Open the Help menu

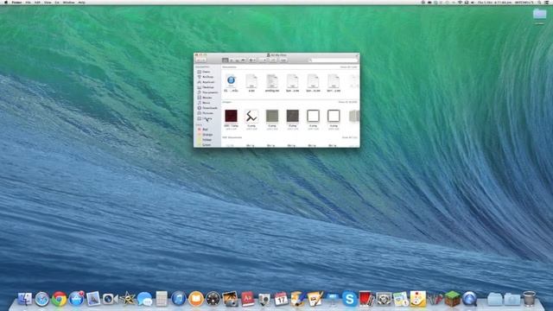(81, 3)
